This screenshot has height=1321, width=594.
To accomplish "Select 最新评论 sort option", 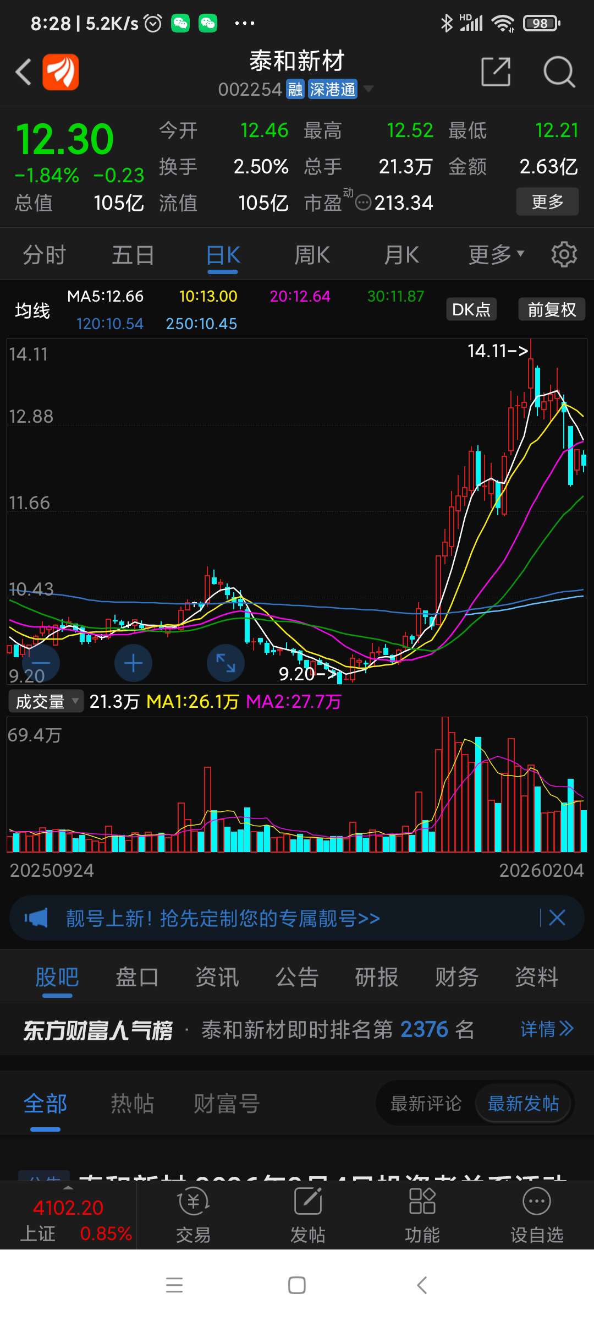I will (x=426, y=1104).
